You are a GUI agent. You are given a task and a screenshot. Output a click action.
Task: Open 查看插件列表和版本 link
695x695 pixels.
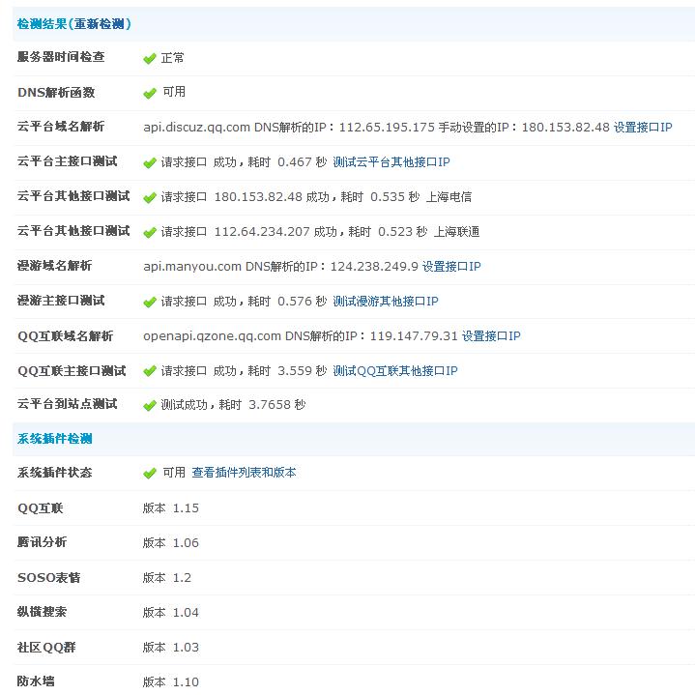[244, 473]
